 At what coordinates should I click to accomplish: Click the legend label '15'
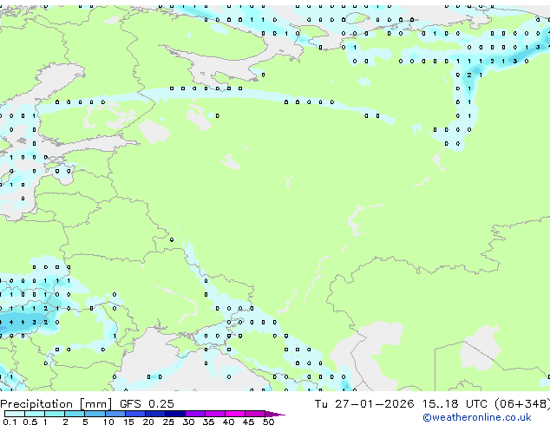tap(128, 422)
